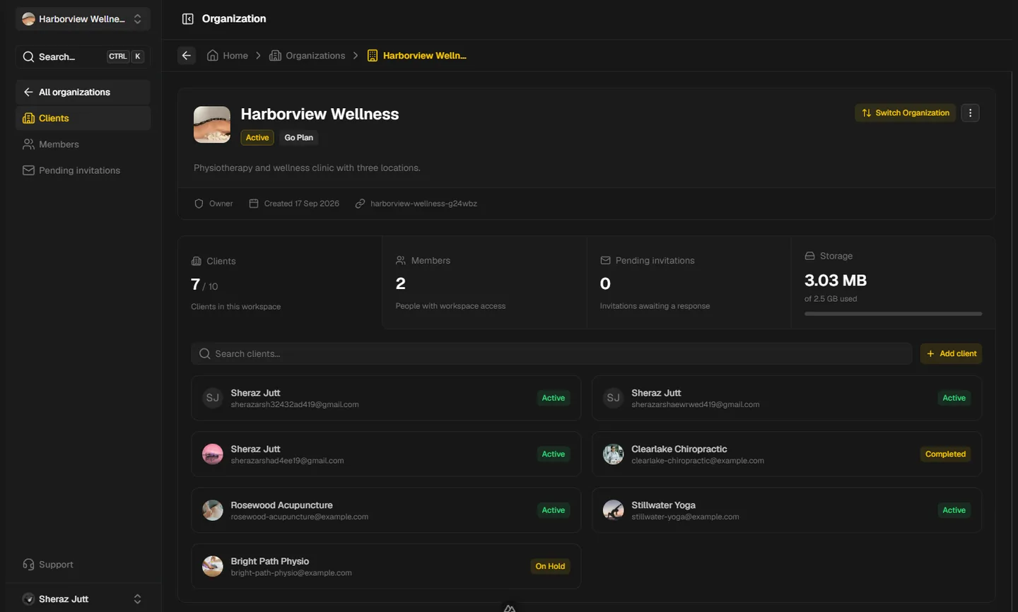Focus the Search clients input field

(551, 354)
